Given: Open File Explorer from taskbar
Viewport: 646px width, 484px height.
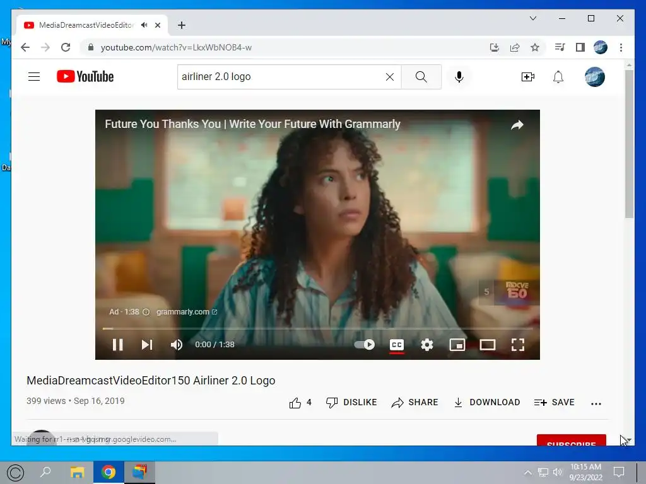Looking at the screenshot, I should tap(77, 473).
